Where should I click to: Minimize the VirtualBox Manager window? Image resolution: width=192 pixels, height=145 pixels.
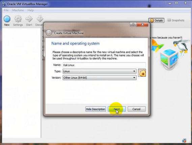click(170, 3)
